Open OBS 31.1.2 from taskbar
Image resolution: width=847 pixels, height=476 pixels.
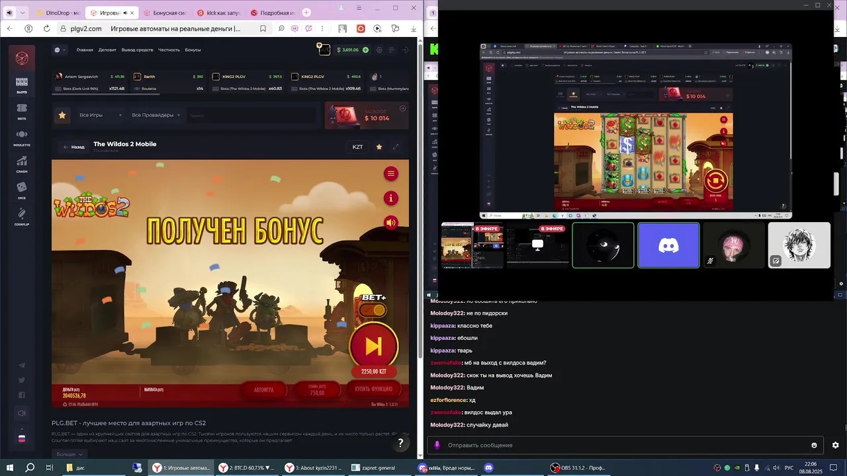tap(578, 467)
